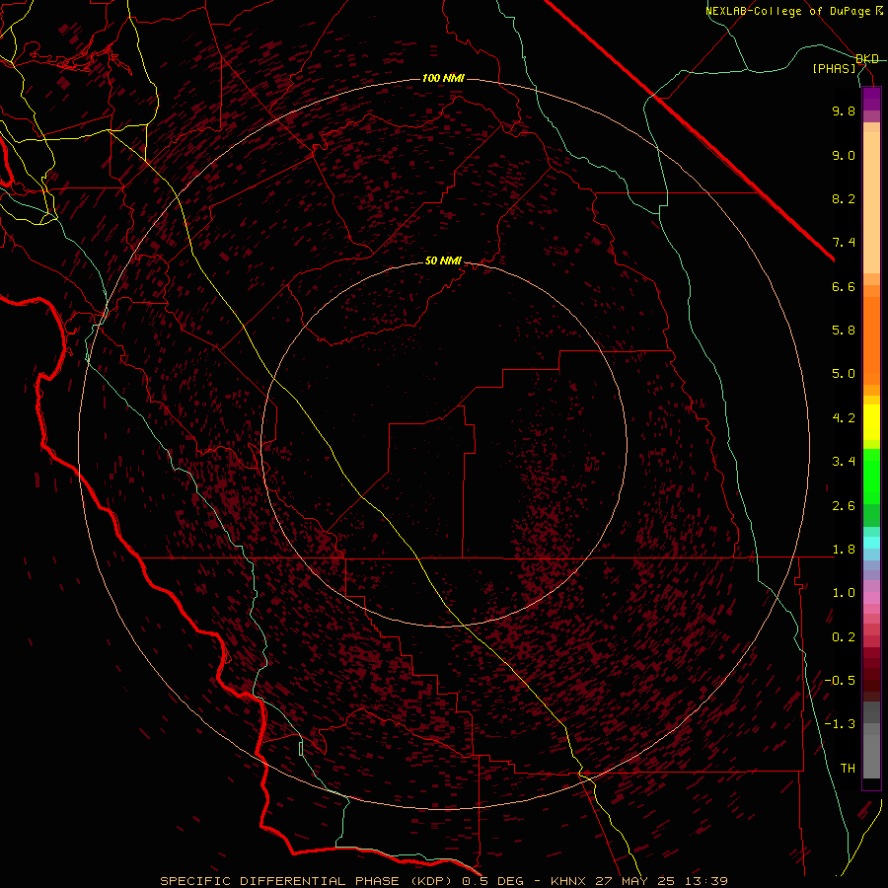
Task: Click the gray TH color bar segment
Action: click(x=871, y=759)
